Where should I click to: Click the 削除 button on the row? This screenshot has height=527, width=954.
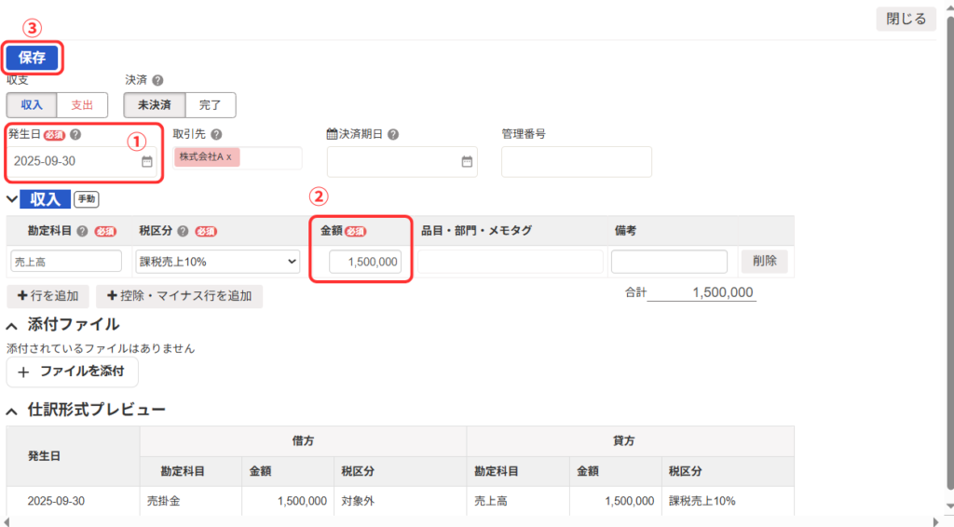[764, 262]
